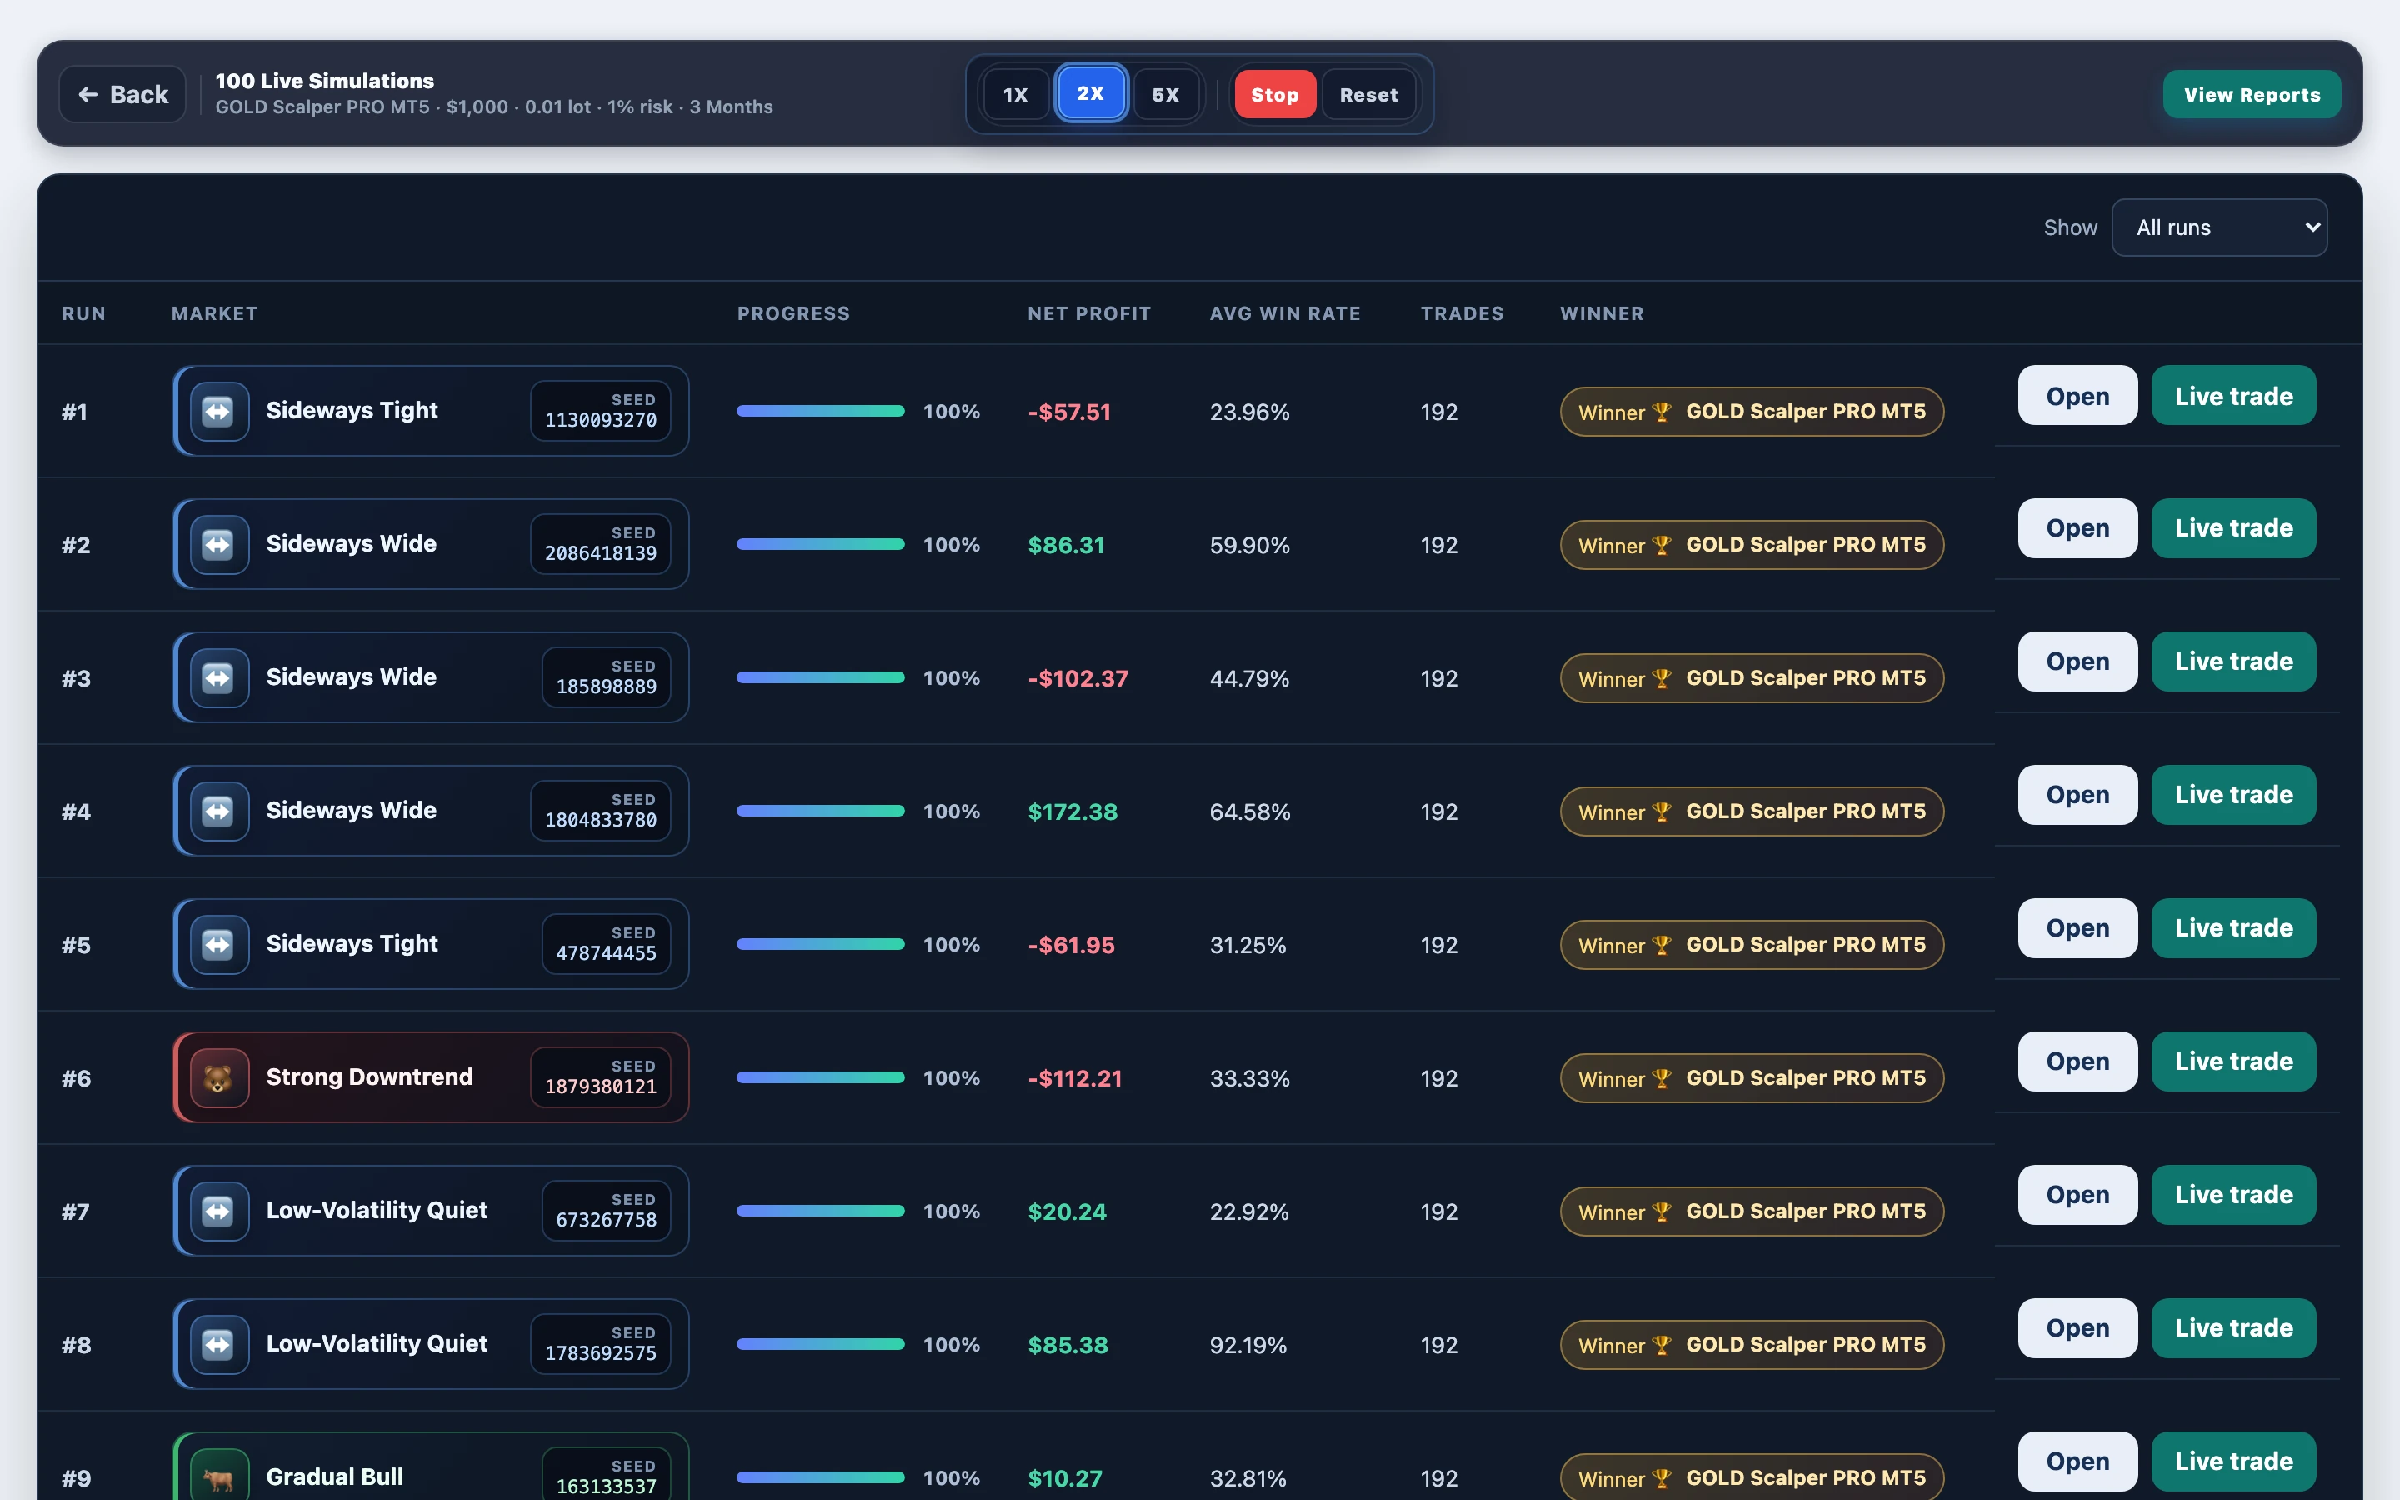2400x1500 pixels.
Task: Click the sideways arrows icon in run #1
Action: [x=218, y=411]
